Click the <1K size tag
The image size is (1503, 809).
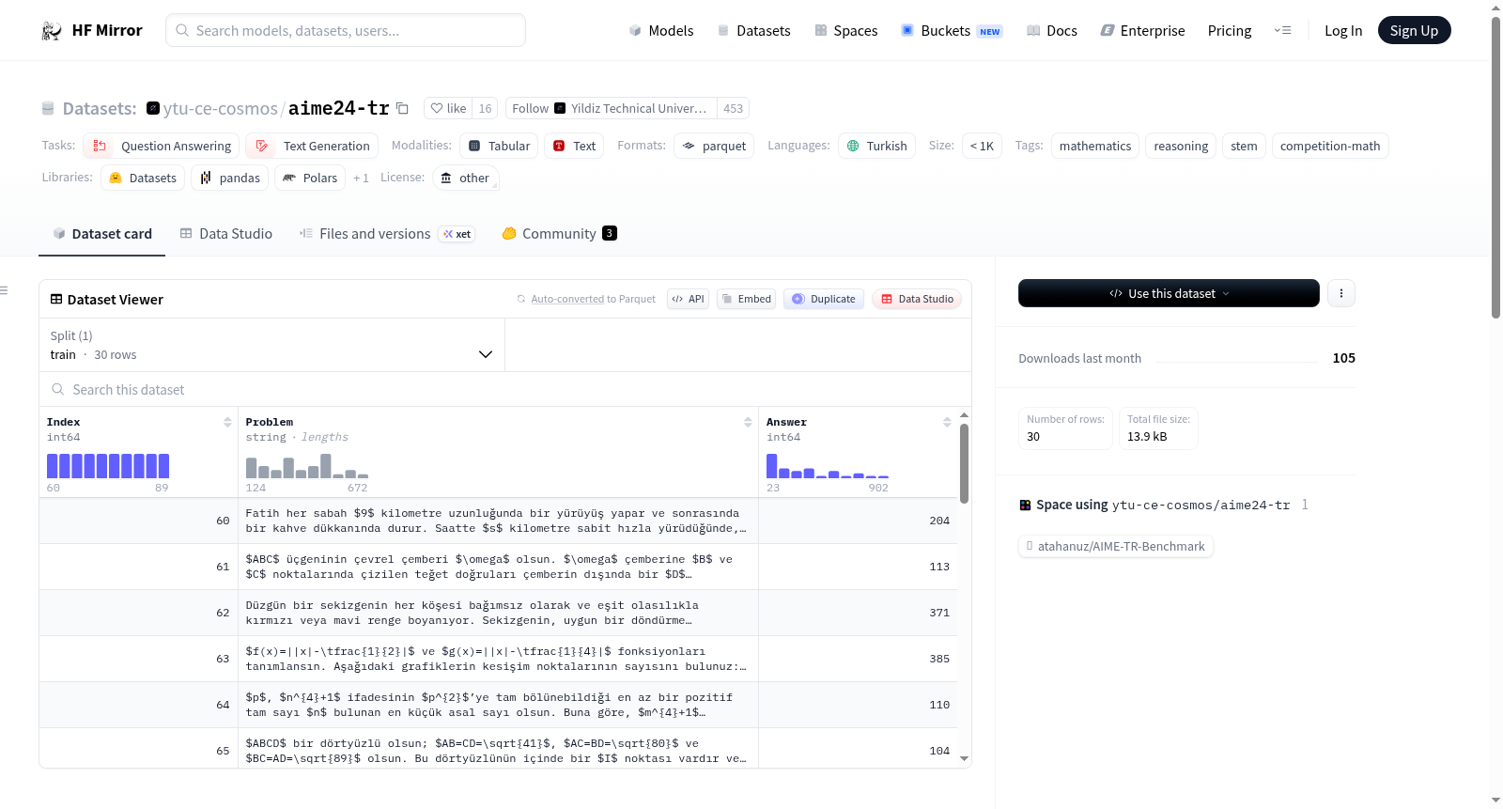pos(982,146)
